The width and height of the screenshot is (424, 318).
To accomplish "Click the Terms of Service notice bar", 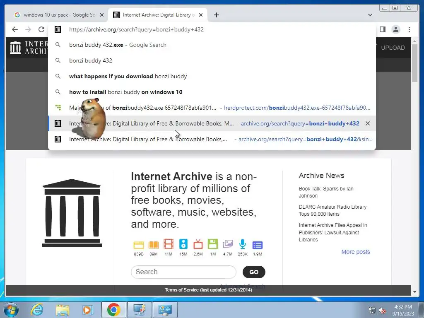I will click(x=208, y=290).
